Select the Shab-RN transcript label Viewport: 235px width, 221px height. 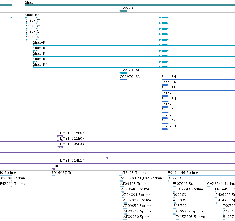33,15
